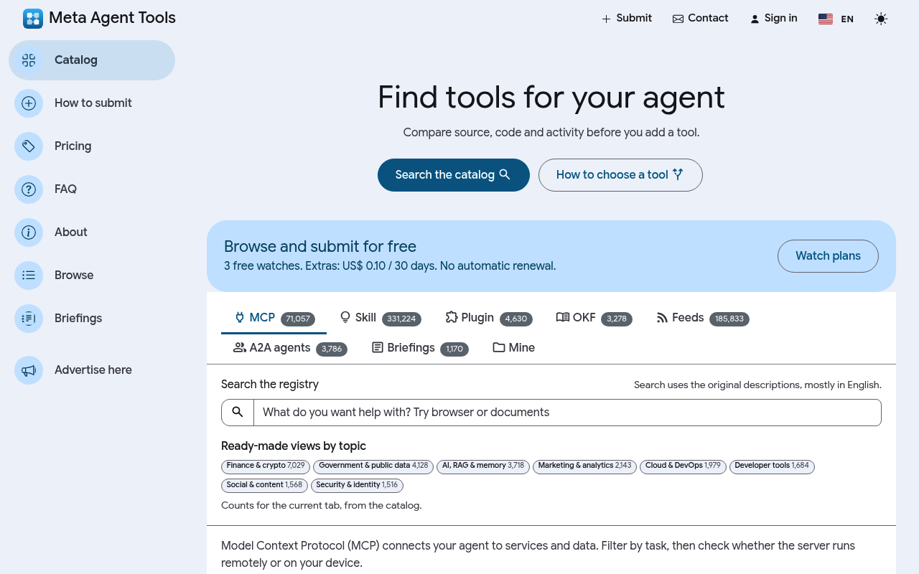This screenshot has height=574, width=919.
Task: Open the Plugin tab
Action: pos(488,318)
